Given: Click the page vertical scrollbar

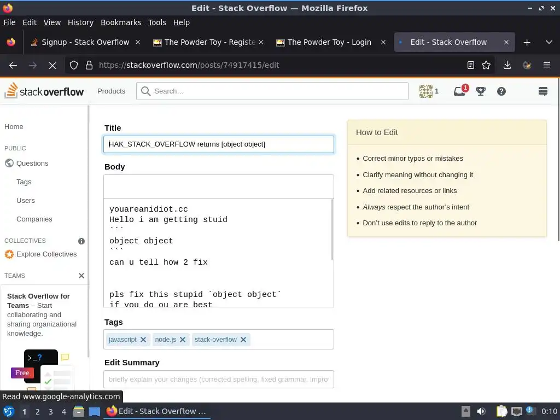Looking at the screenshot, I should tap(557, 160).
